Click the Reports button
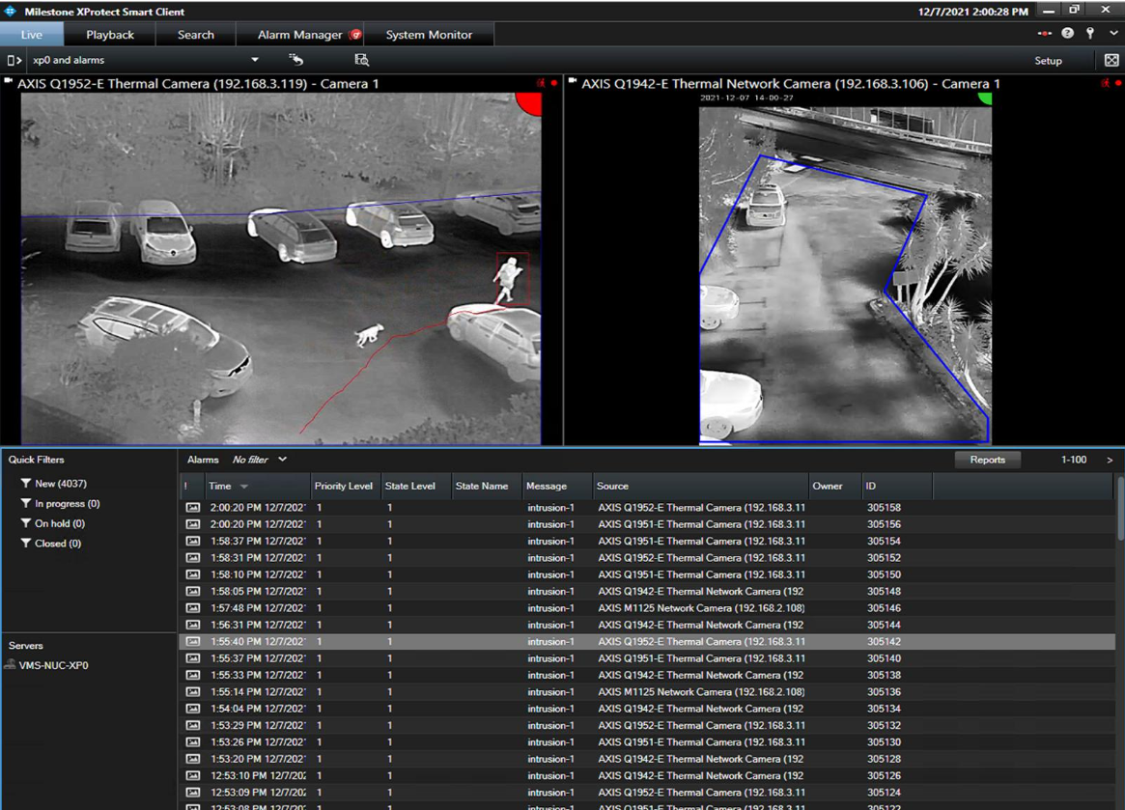Image resolution: width=1125 pixels, height=810 pixels. 987,460
